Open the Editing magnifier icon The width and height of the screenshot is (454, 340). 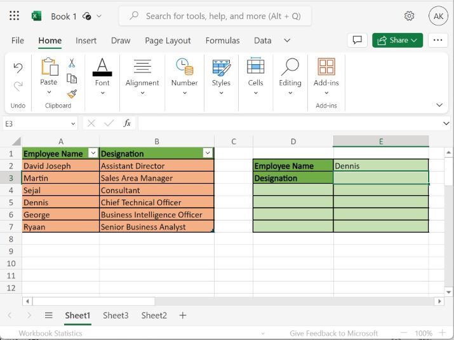(290, 67)
